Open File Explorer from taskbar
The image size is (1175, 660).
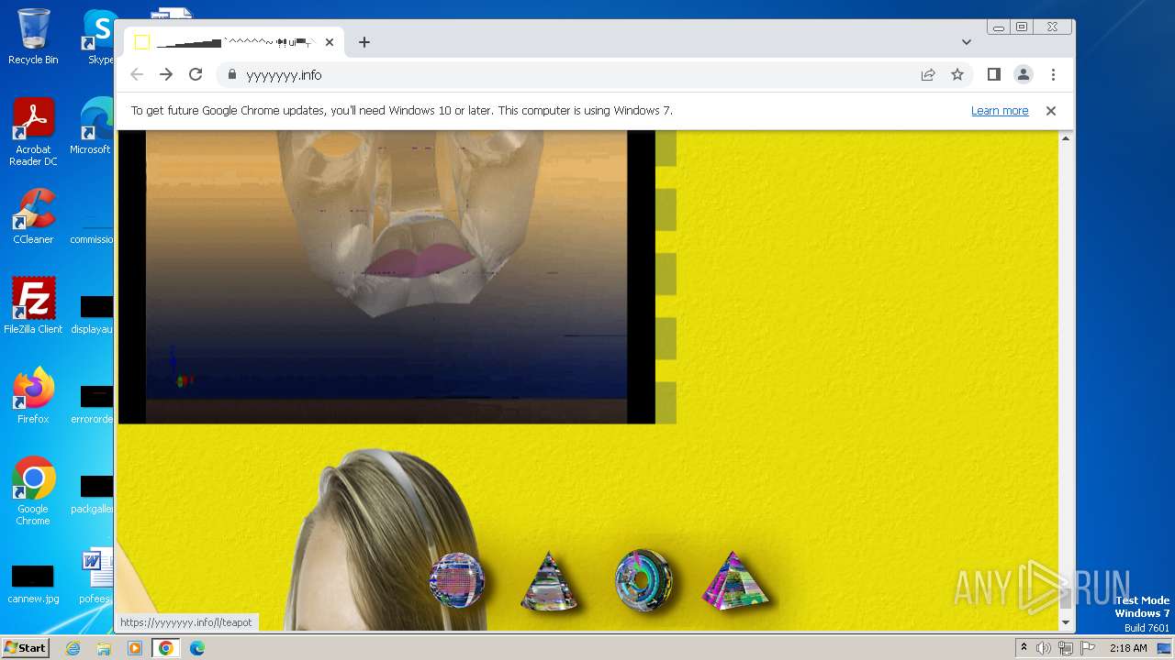104,648
